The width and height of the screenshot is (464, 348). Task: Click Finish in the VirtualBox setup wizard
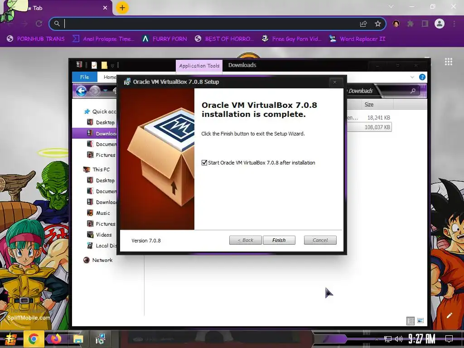(x=279, y=240)
